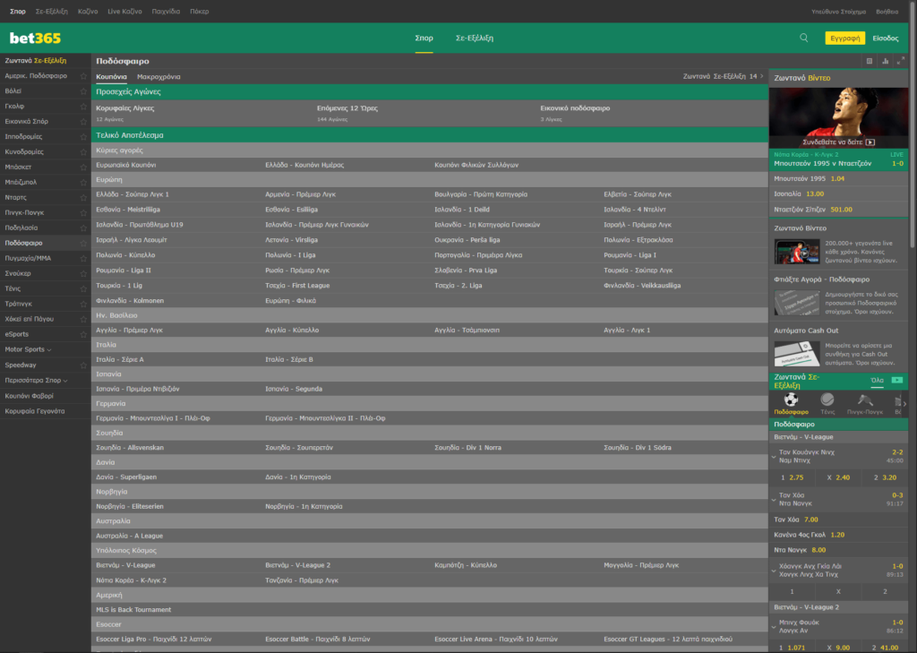The width and height of the screenshot is (917, 653).
Task: Toggle favorite star for Πινγκ-Πονγκ
Action: click(x=83, y=213)
